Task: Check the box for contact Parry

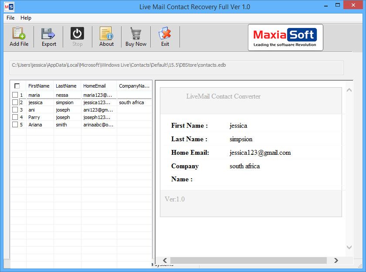Action: click(15, 117)
